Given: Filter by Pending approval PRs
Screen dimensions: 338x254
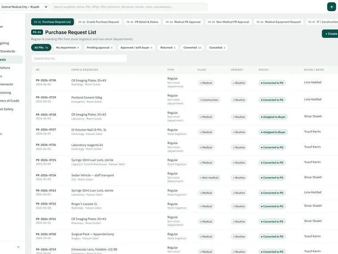Looking at the screenshot, I should pyautogui.click(x=100, y=48).
